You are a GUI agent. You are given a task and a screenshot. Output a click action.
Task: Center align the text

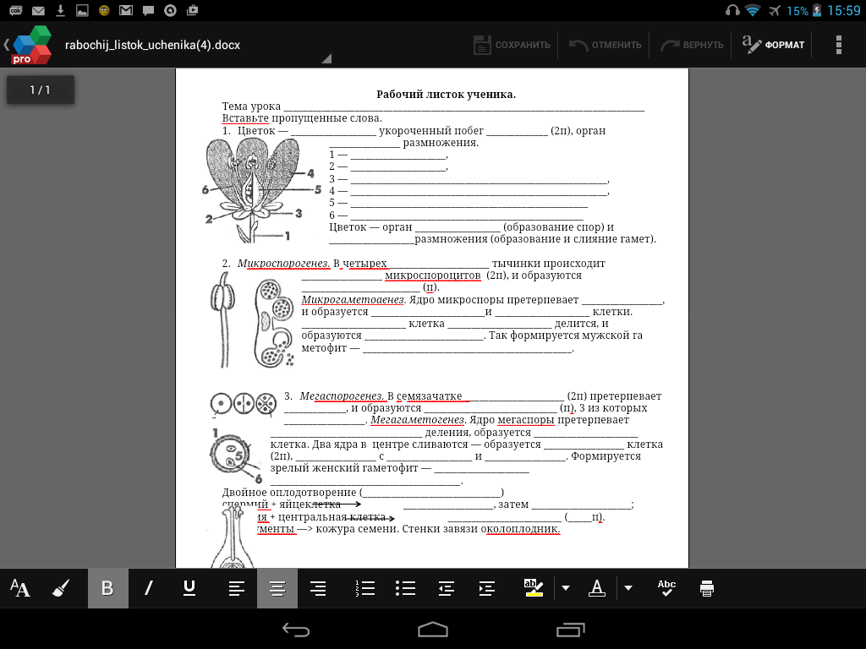coord(277,588)
